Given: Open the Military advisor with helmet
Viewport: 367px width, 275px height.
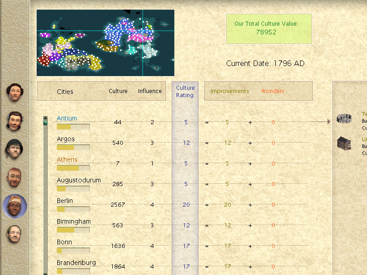Looking at the screenshot, I should [15, 149].
